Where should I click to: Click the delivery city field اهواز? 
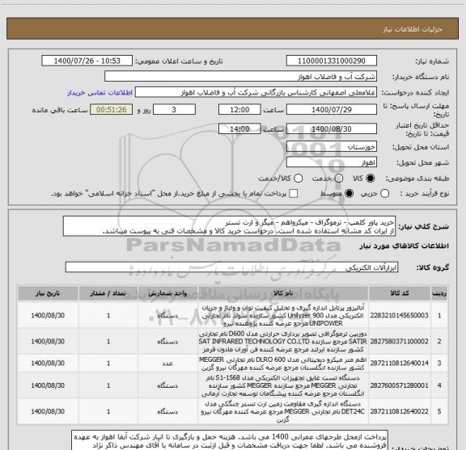click(x=332, y=162)
